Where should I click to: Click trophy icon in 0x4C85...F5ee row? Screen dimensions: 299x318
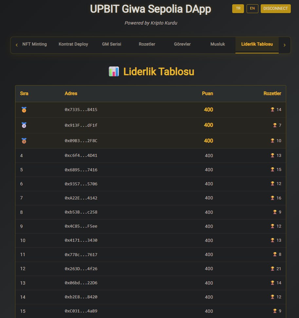[272, 226]
